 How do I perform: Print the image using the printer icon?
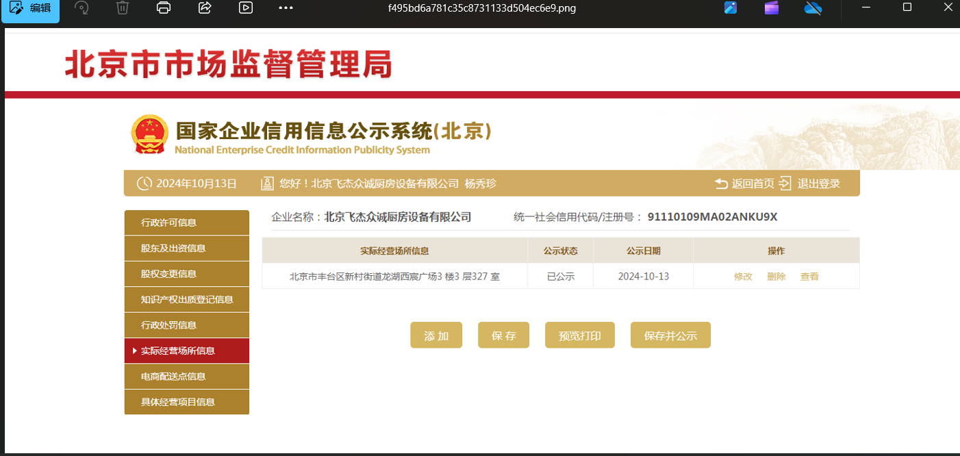point(164,8)
